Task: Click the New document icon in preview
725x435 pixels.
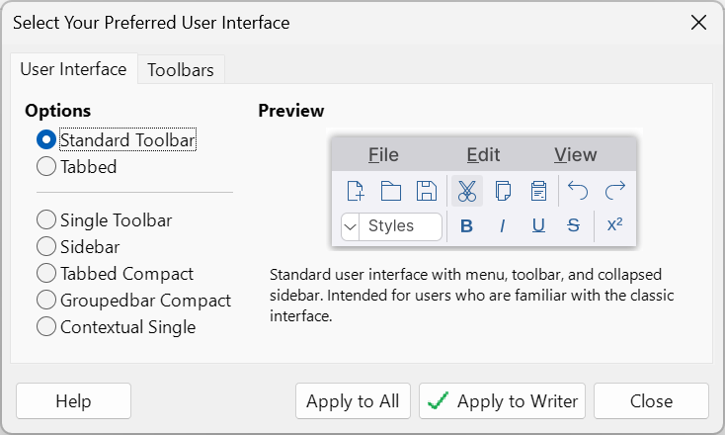Action: point(356,191)
